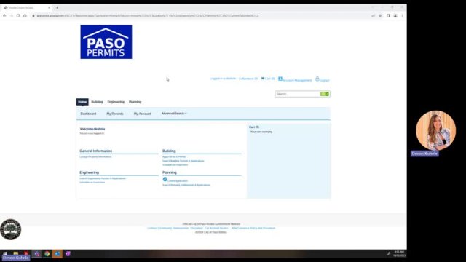This screenshot has height=262, width=466.
Task: Click the 'Your cart is empty' text
Action: (x=261, y=132)
